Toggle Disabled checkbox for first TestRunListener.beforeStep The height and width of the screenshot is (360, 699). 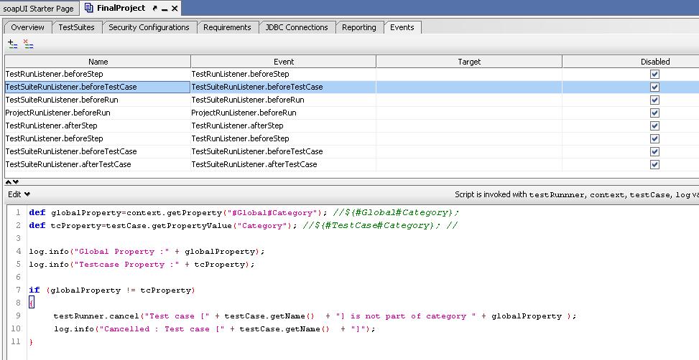[x=654, y=74]
